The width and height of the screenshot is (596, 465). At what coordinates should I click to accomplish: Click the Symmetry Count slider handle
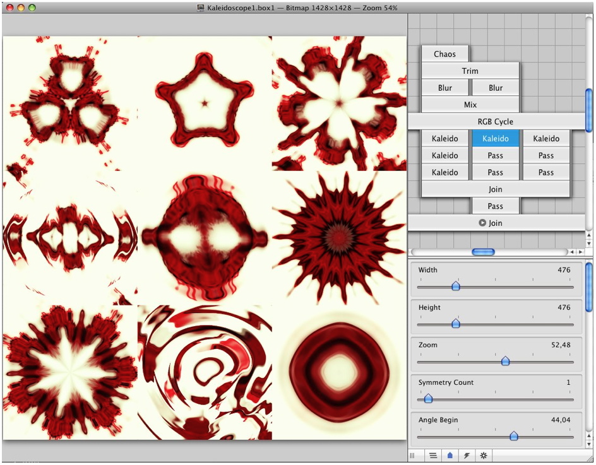(428, 399)
